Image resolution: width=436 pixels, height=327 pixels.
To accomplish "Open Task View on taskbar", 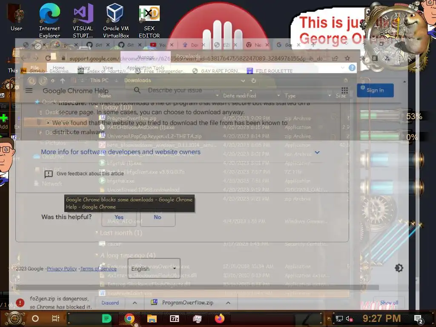I will pos(56,318).
